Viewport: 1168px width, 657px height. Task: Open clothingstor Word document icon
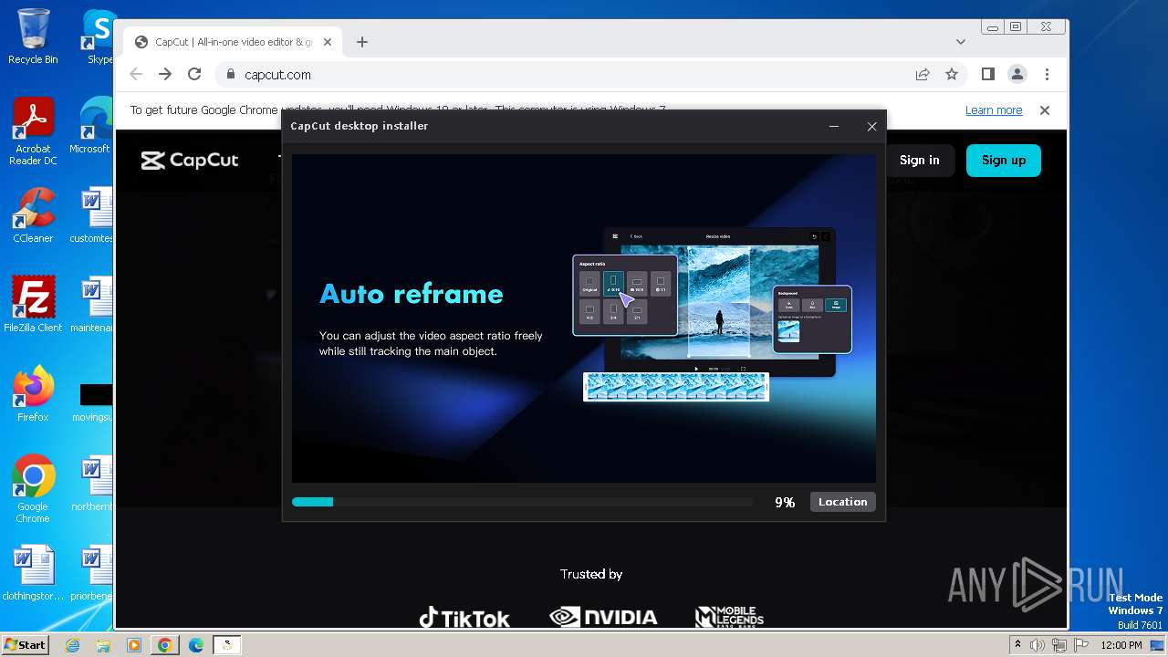click(x=33, y=573)
